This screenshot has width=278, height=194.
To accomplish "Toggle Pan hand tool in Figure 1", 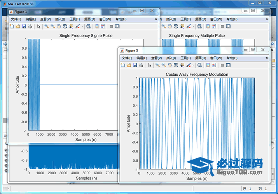I will 59,26.
